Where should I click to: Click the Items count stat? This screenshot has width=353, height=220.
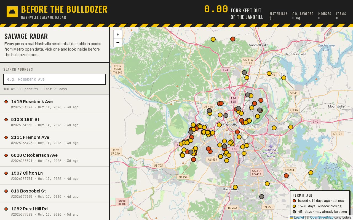[341, 16]
